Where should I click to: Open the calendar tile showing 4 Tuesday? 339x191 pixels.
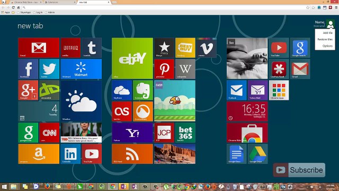(x=39, y=111)
